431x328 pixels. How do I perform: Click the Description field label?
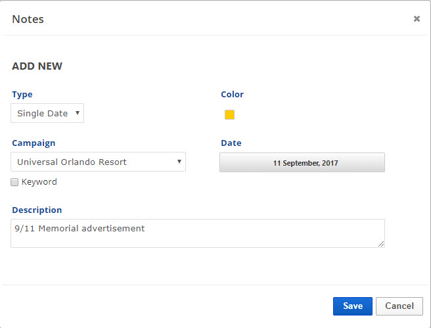[37, 210]
